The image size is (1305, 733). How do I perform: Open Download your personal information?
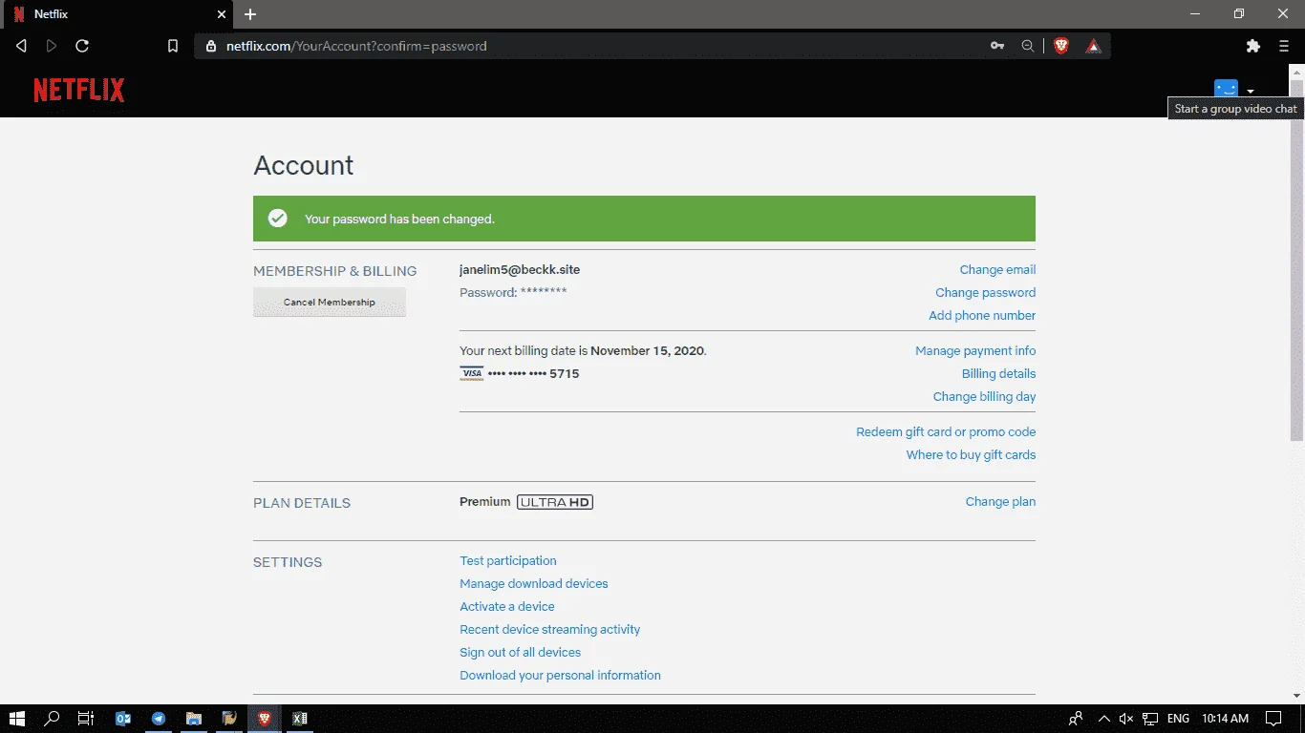pos(561,676)
